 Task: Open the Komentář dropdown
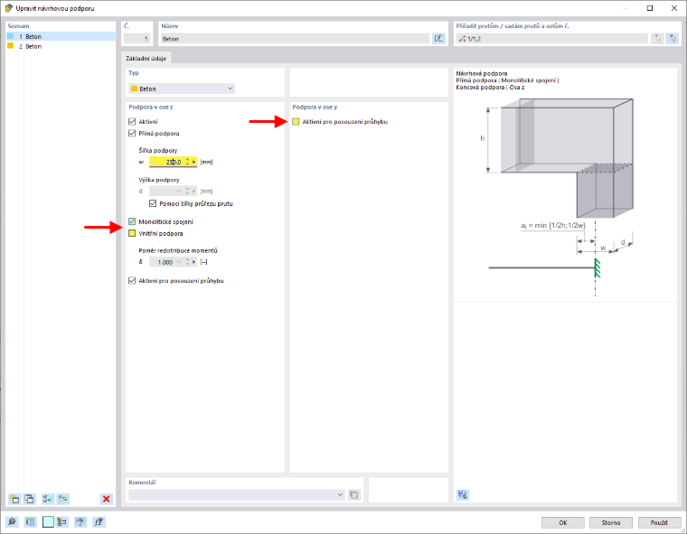click(x=236, y=494)
